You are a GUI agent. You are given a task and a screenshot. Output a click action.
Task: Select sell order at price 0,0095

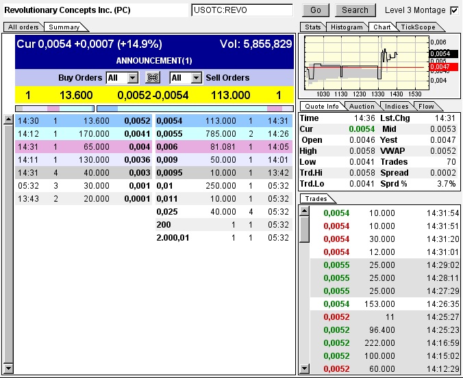coord(224,173)
